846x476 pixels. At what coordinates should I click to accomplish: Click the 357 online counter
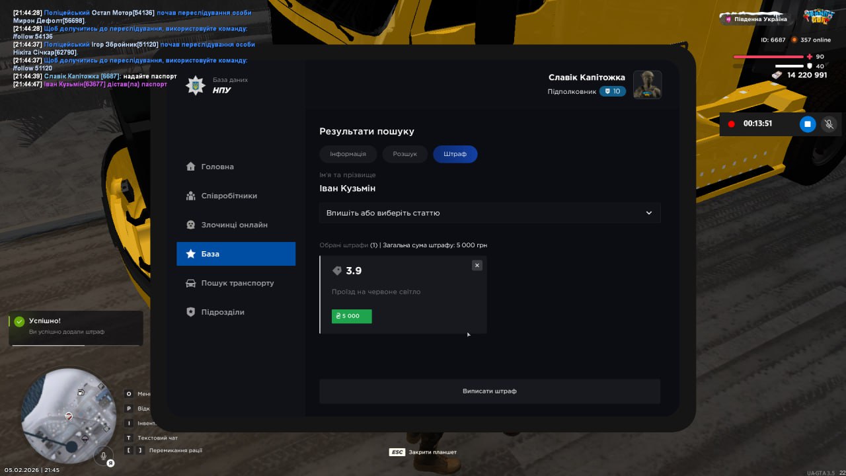(811, 40)
